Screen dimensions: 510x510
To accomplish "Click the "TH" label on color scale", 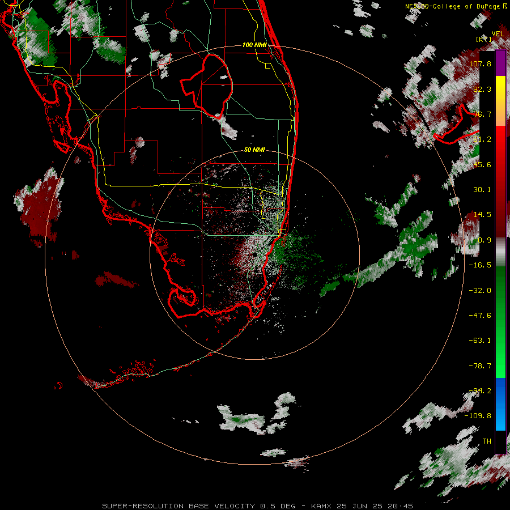I will pos(487,441).
